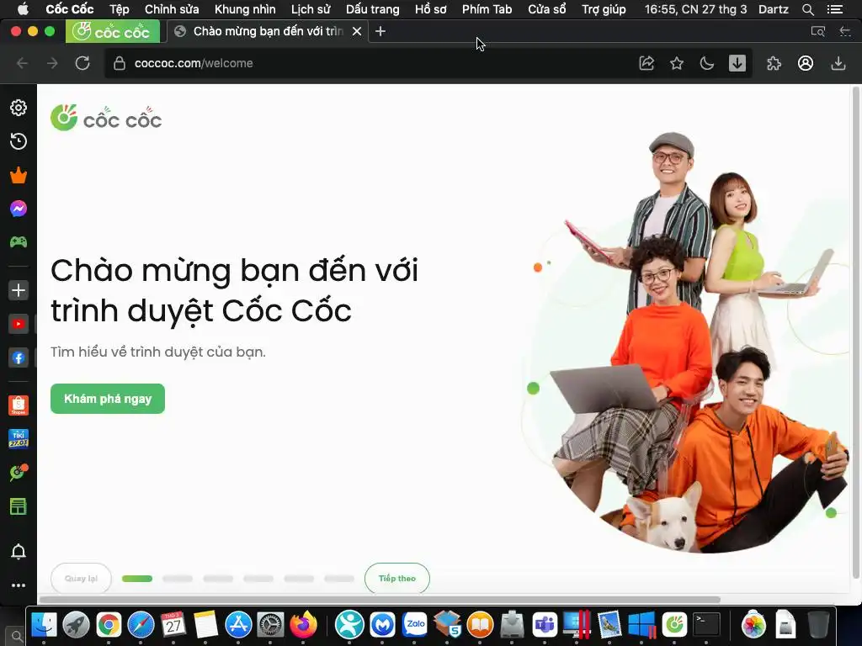Open Finder in the Dock

[x=44, y=625]
